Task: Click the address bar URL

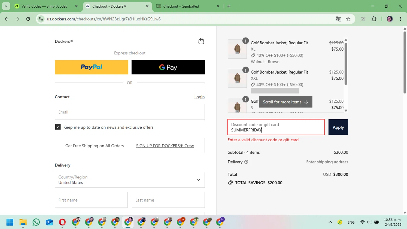Action: pos(104,19)
